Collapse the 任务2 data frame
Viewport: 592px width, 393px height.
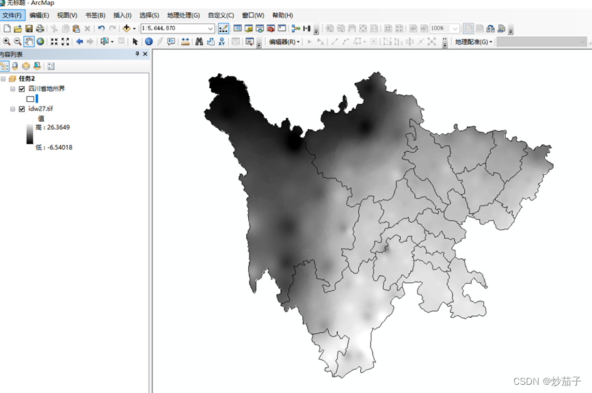pos(4,79)
